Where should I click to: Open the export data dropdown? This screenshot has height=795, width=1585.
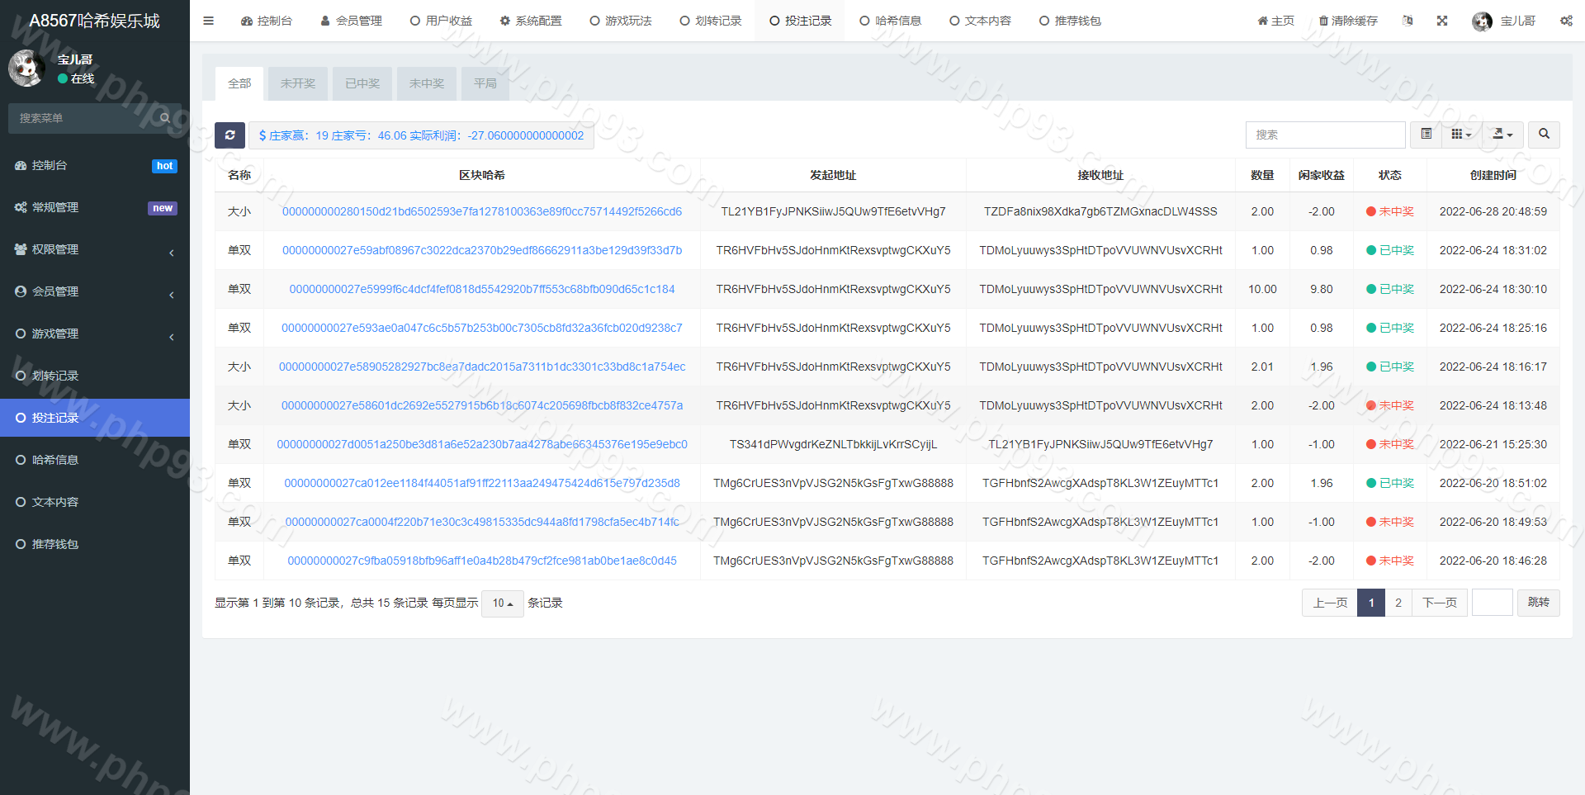click(1502, 135)
